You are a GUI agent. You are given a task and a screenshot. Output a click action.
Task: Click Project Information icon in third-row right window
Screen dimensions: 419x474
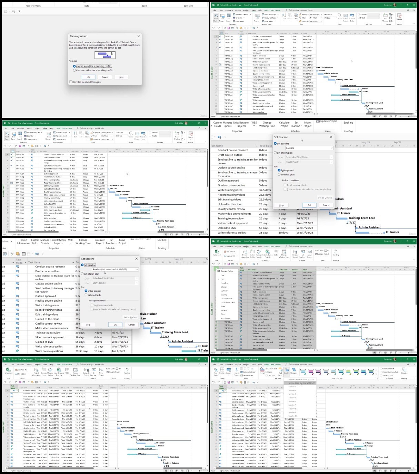tap(245, 253)
